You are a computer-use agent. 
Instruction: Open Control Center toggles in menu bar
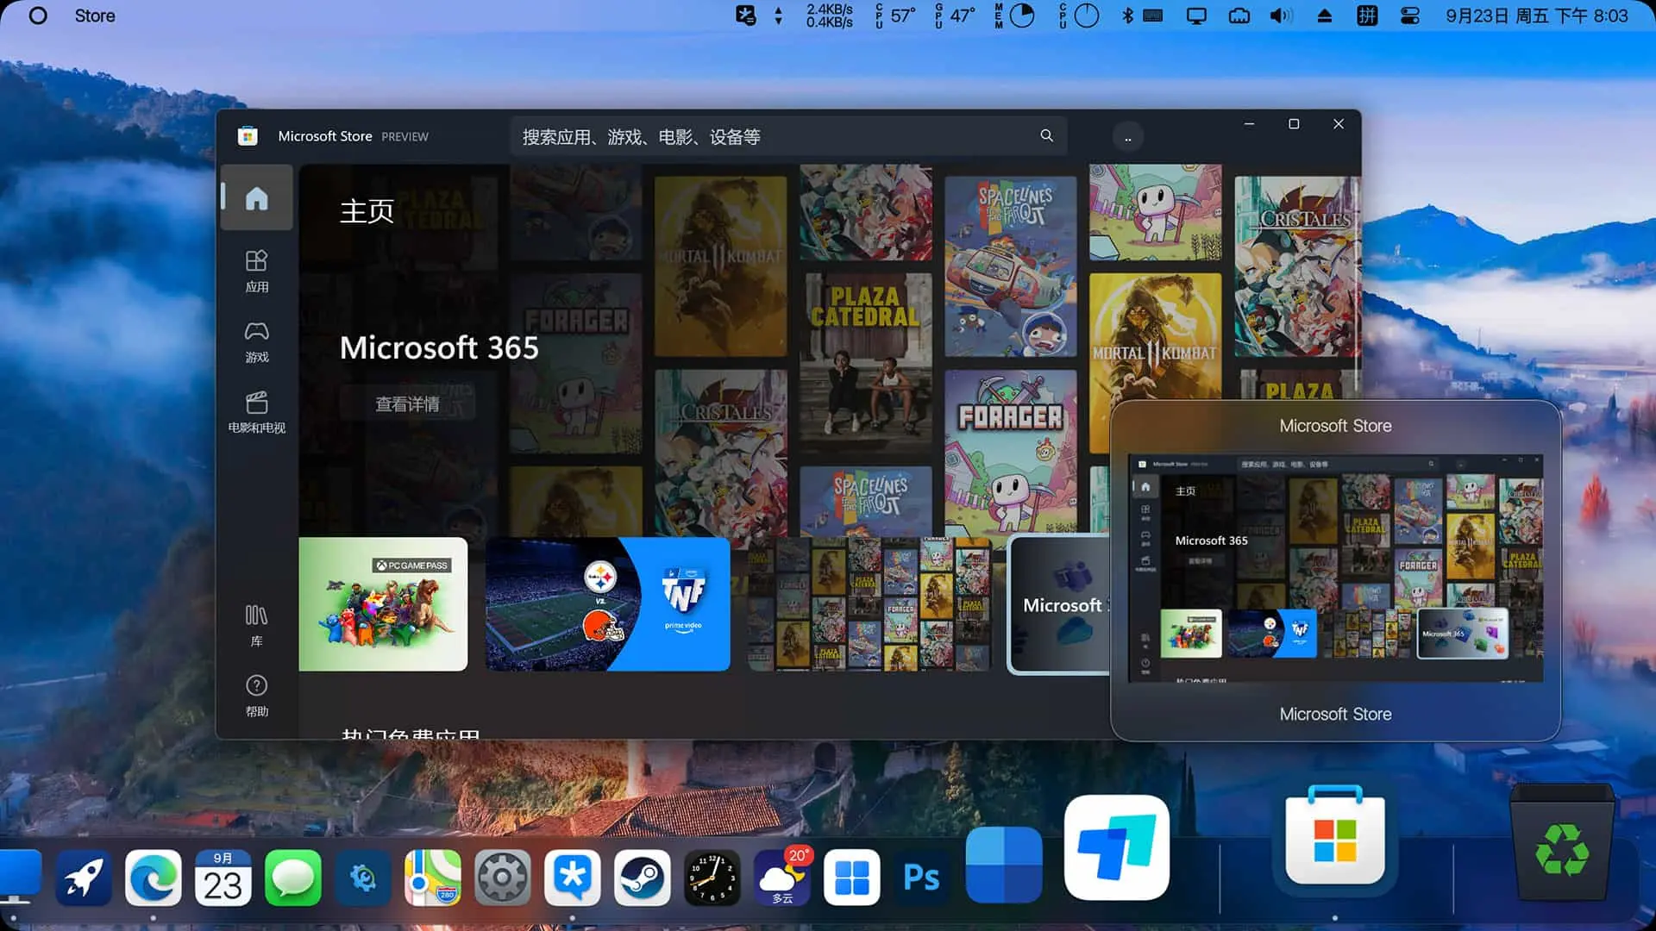(1409, 16)
